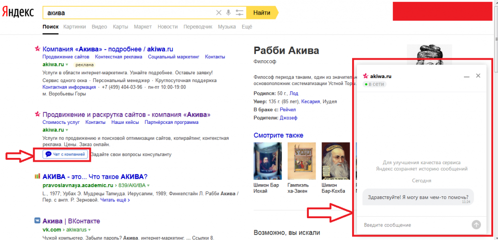Open Продвижение сайтов sitelink
Image resolution: width=498 pixels, height=240 pixels.
point(66,57)
